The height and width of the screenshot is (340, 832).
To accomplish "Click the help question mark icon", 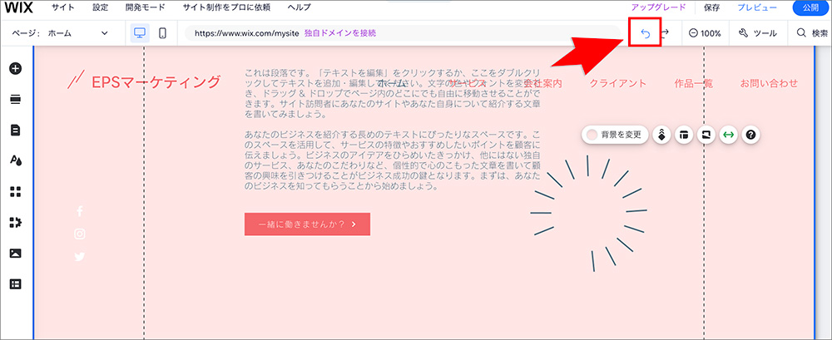I will [750, 135].
